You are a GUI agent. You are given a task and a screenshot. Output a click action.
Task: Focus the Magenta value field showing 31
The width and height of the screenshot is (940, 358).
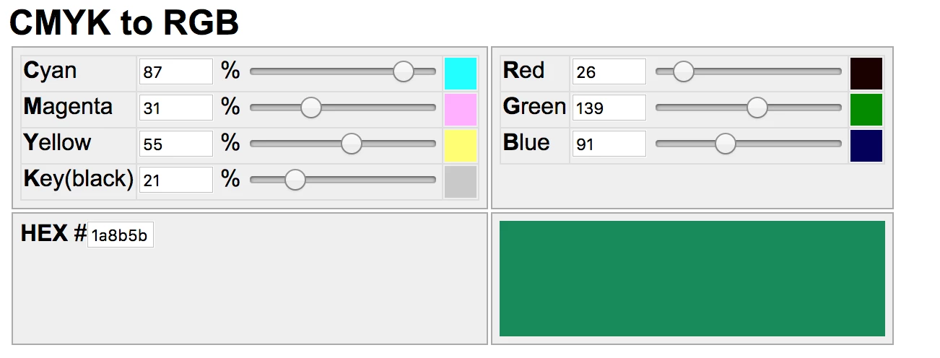pyautogui.click(x=176, y=108)
